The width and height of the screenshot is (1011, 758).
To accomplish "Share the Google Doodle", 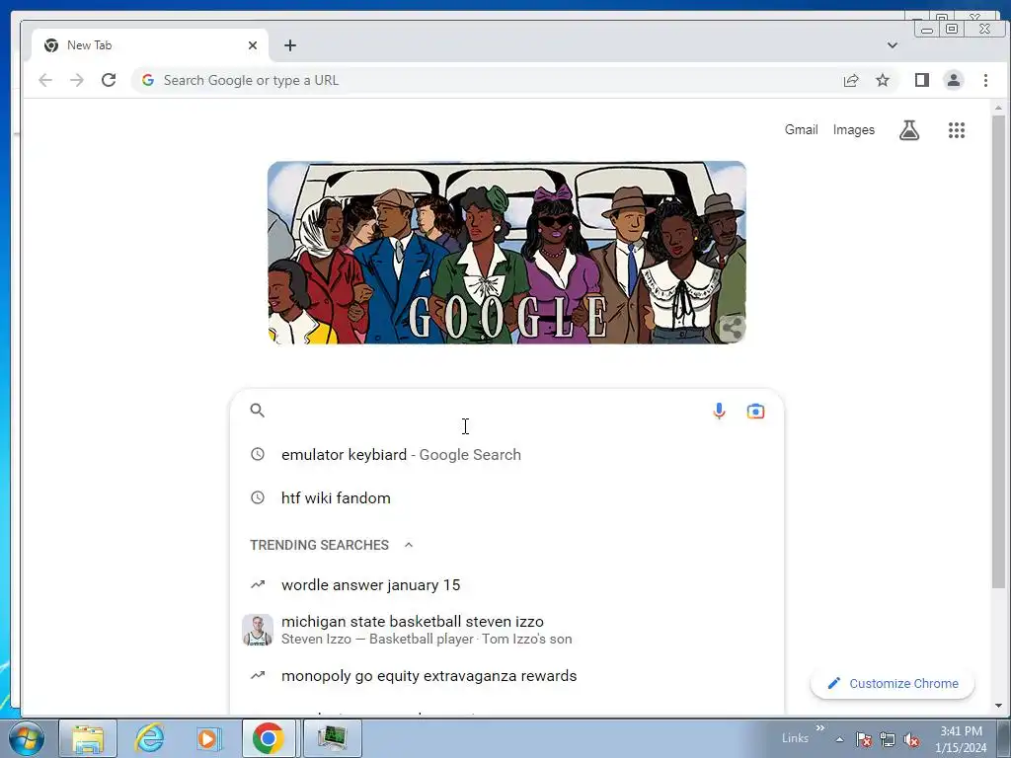I will [x=732, y=328].
